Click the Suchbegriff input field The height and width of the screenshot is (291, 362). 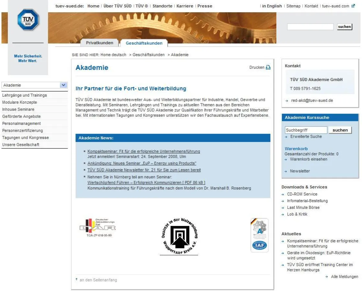click(x=306, y=130)
